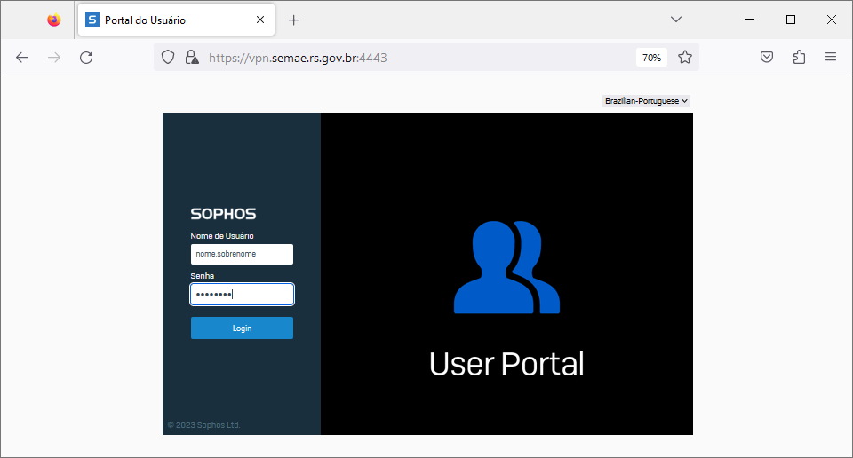This screenshot has width=853, height=458.
Task: Click the 'User Portal' heading text
Action: [x=506, y=364]
